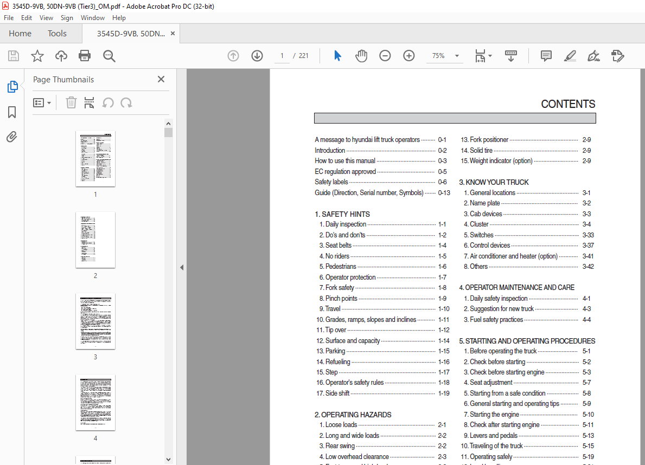Zoom in with plus button
This screenshot has height=465, width=645.
click(409, 56)
